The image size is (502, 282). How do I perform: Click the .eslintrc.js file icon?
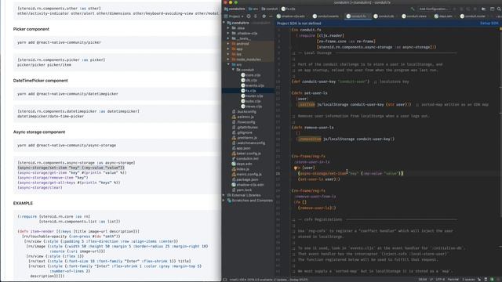click(x=234, y=117)
